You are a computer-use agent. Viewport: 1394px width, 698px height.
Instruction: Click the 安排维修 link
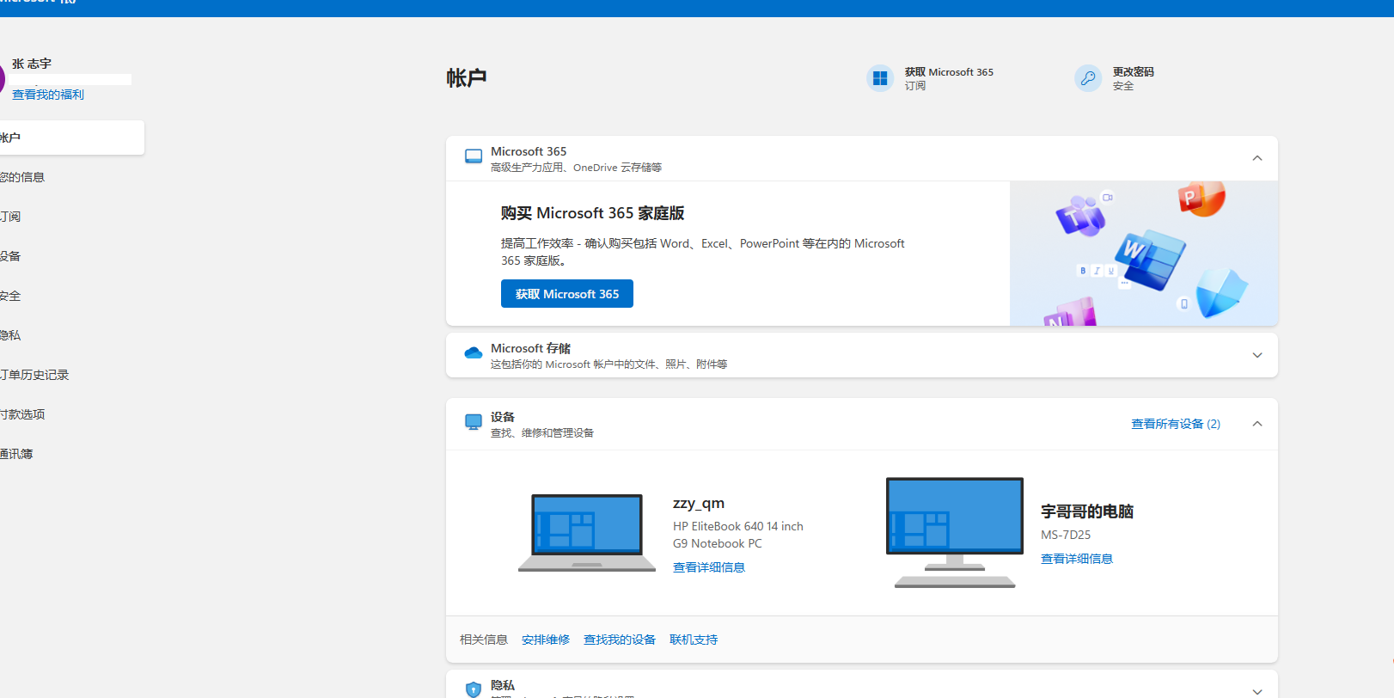546,640
